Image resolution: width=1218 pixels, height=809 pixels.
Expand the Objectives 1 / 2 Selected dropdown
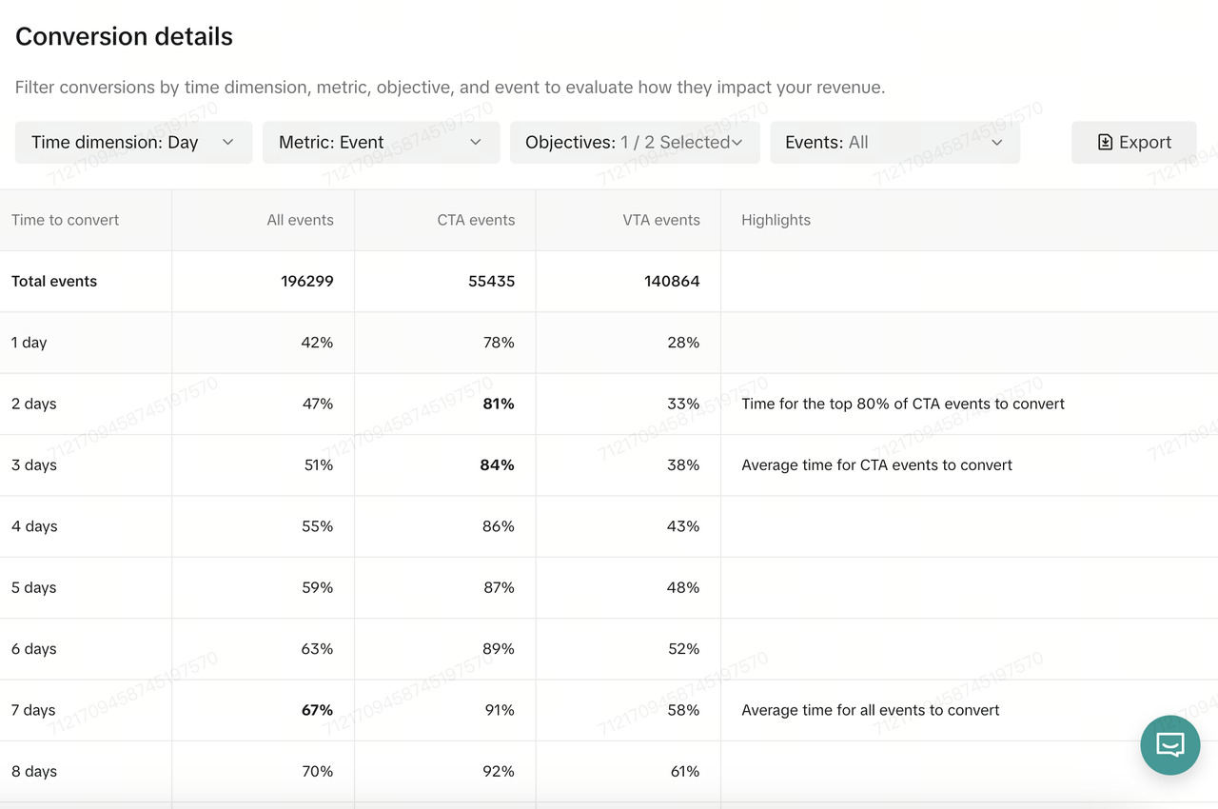[635, 143]
